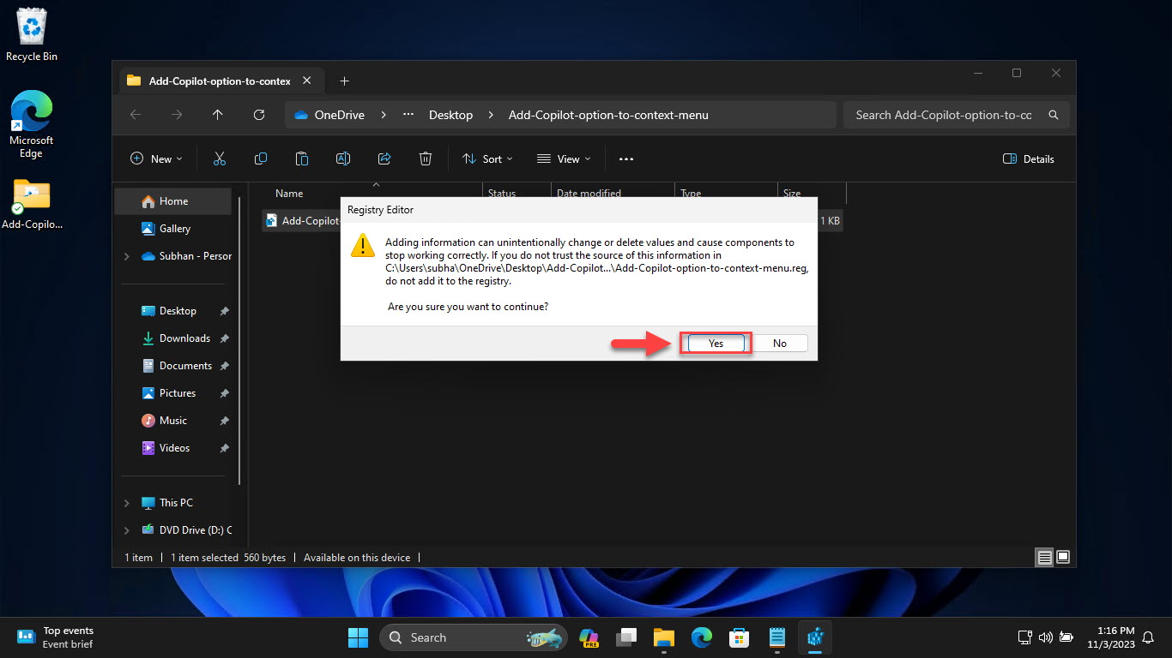1172x658 pixels.
Task: Open Recycle Bin desktop icon
Action: (32, 35)
